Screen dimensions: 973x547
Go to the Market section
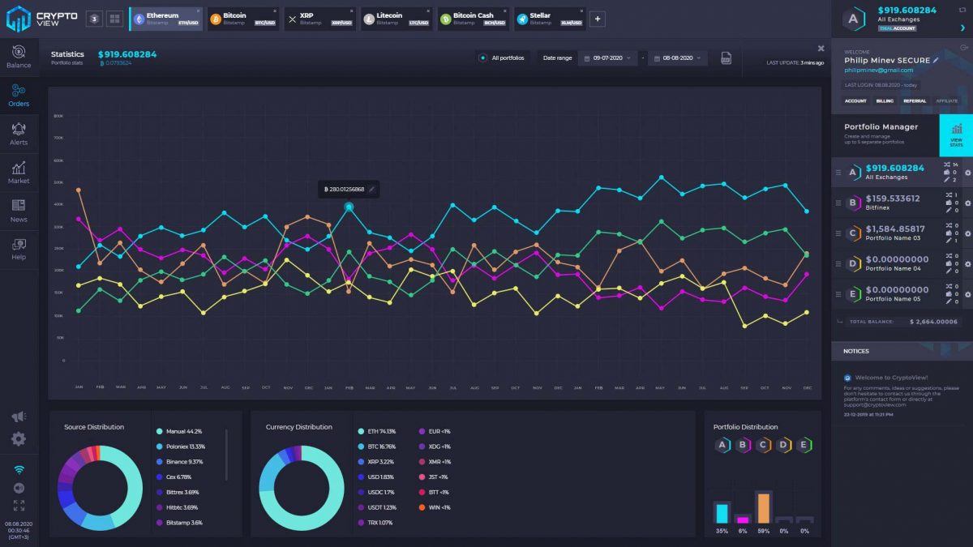pyautogui.click(x=18, y=171)
